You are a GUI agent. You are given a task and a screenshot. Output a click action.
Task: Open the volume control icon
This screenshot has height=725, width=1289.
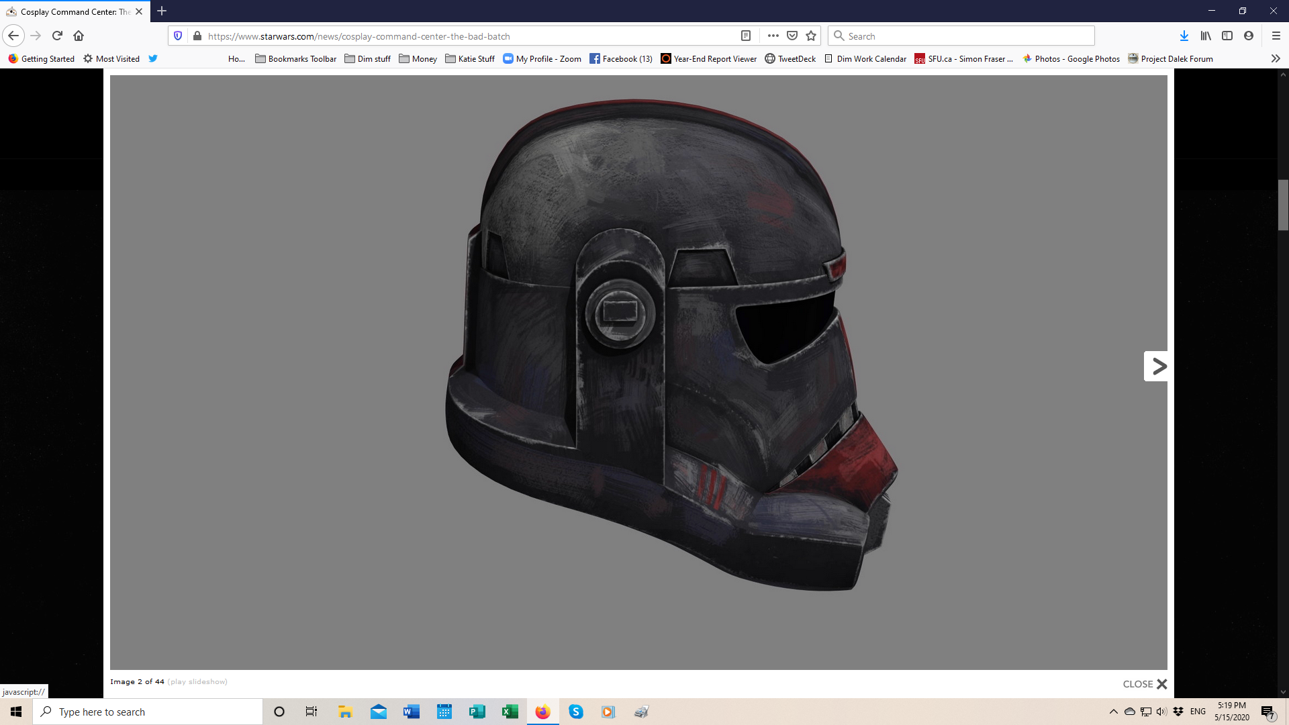click(1162, 712)
